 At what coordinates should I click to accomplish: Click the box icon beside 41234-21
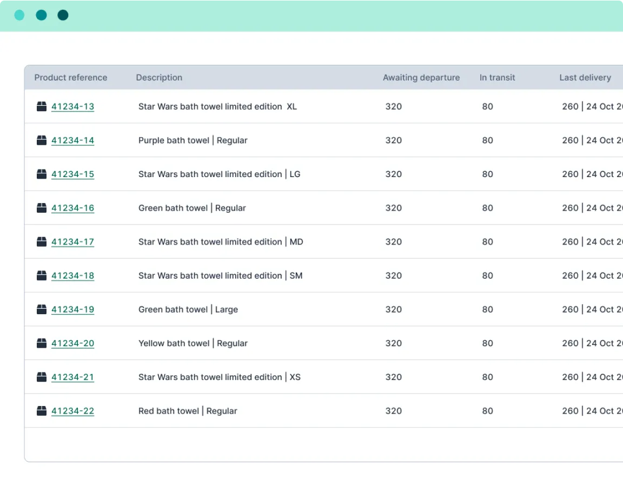[x=41, y=377]
